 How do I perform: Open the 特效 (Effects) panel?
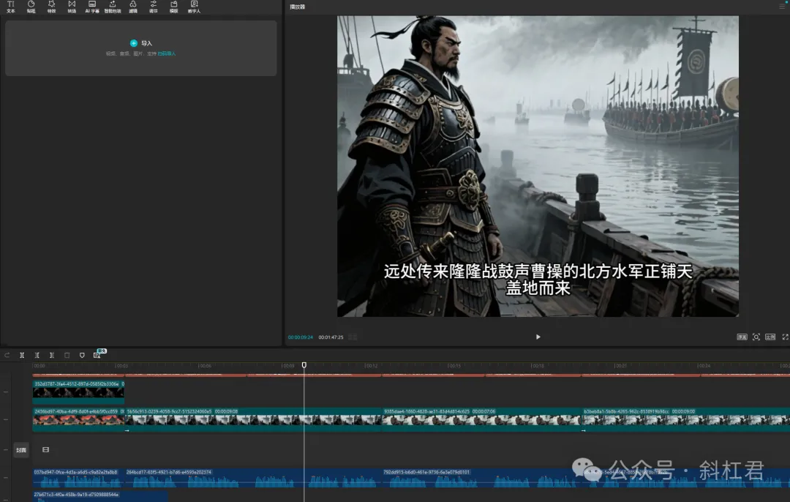pos(51,7)
